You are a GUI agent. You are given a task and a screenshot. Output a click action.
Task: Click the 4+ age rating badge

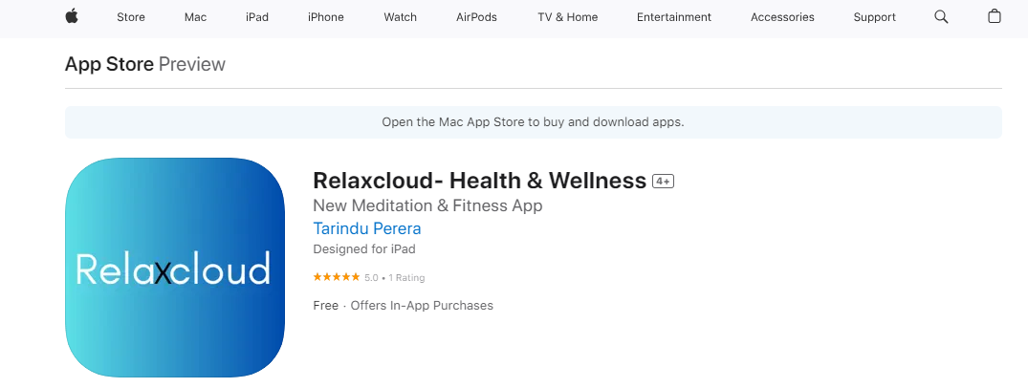[x=664, y=181]
